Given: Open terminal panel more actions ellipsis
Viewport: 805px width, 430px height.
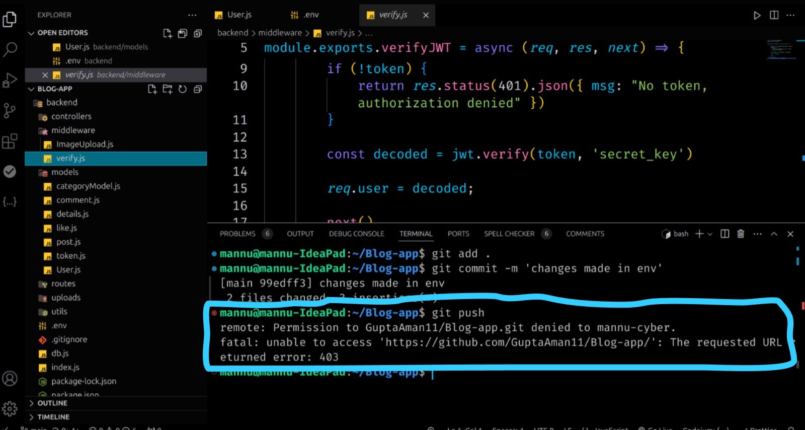Looking at the screenshot, I should coord(757,234).
